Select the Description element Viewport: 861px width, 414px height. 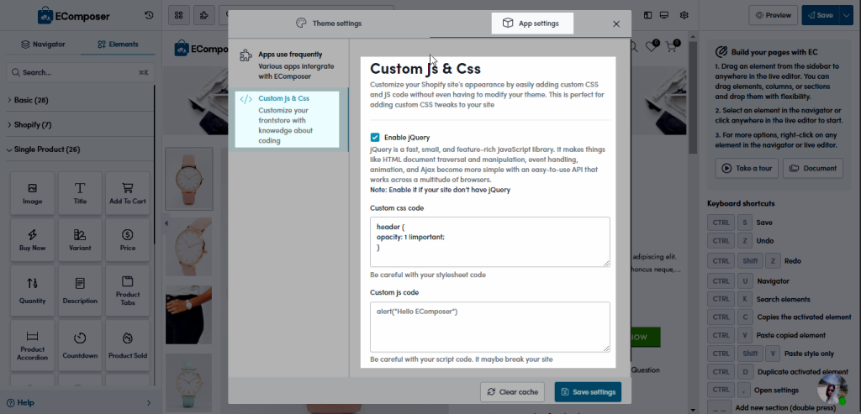click(80, 291)
